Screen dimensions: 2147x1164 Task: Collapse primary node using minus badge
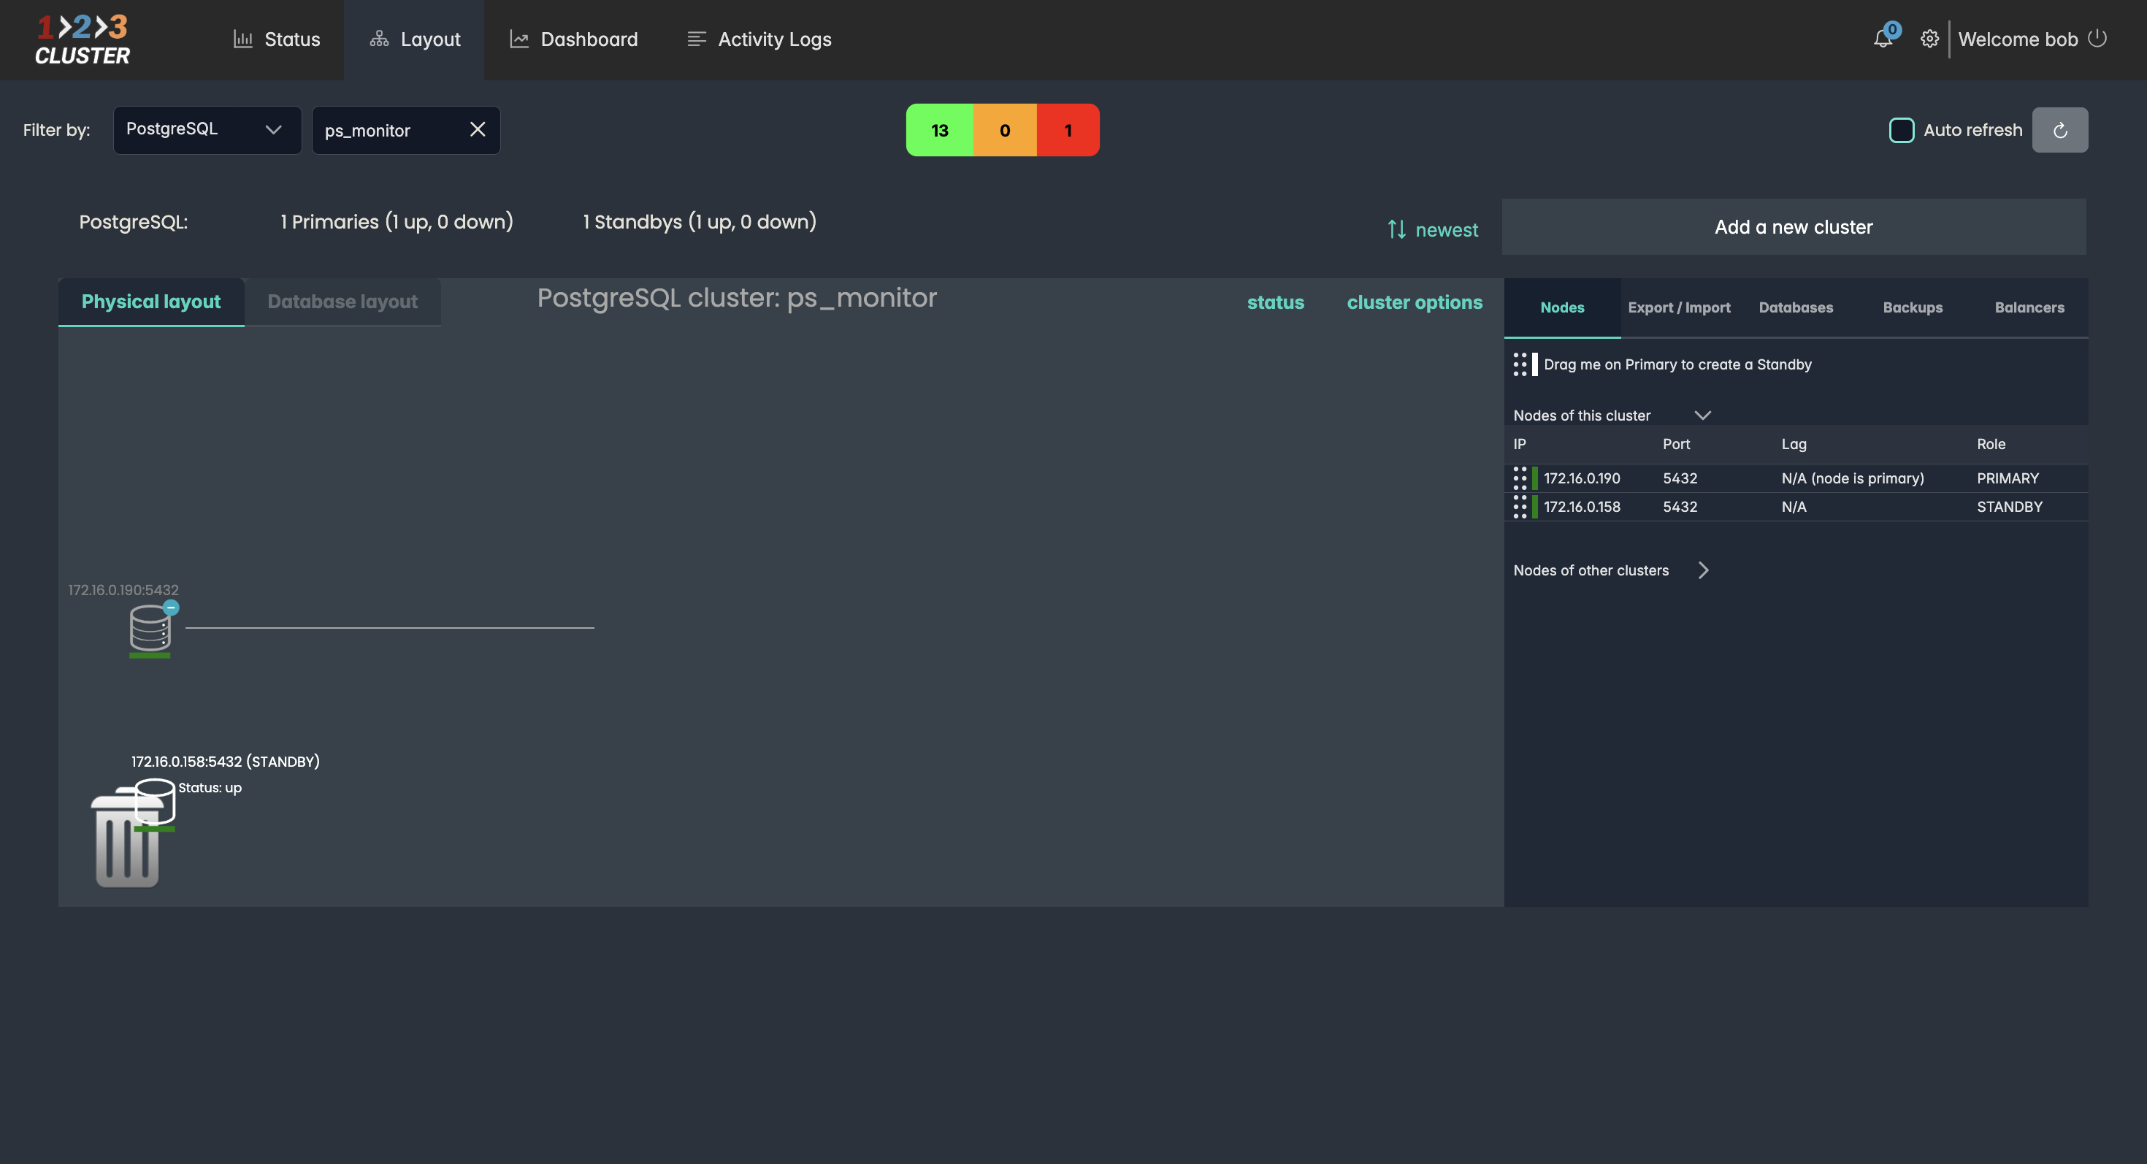[x=171, y=608]
